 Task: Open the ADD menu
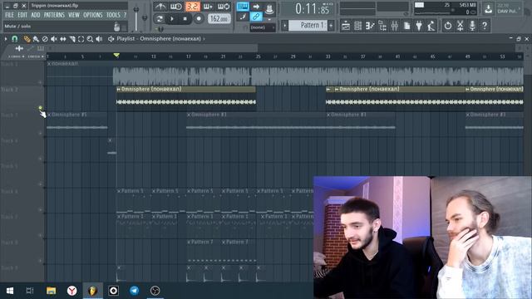35,15
